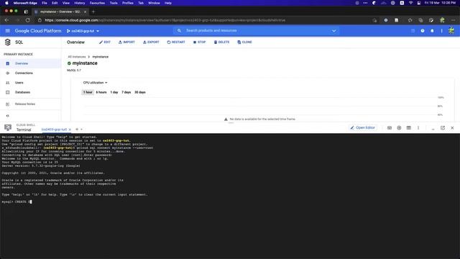
Task: Open the Edge profile avatar in toolbar
Action: 442,20
